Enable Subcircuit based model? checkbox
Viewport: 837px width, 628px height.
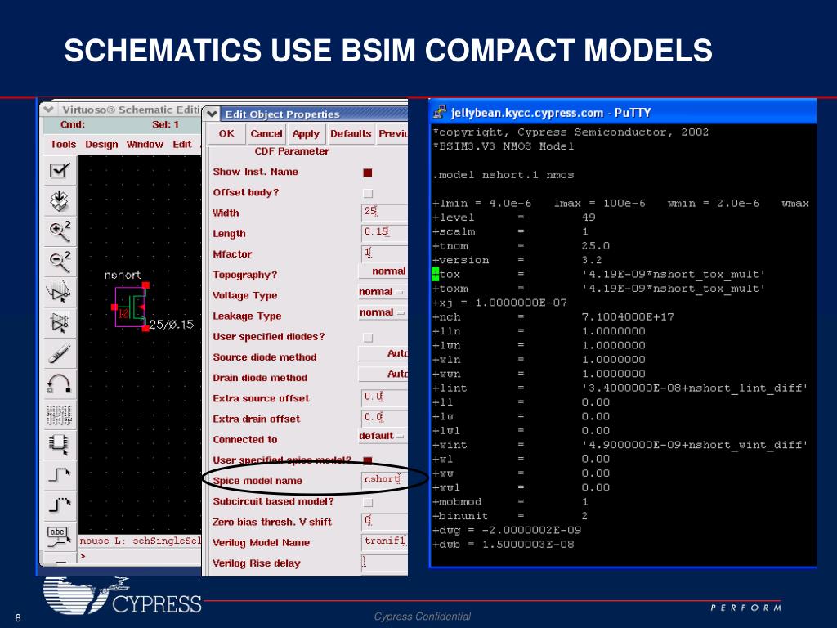tap(367, 502)
